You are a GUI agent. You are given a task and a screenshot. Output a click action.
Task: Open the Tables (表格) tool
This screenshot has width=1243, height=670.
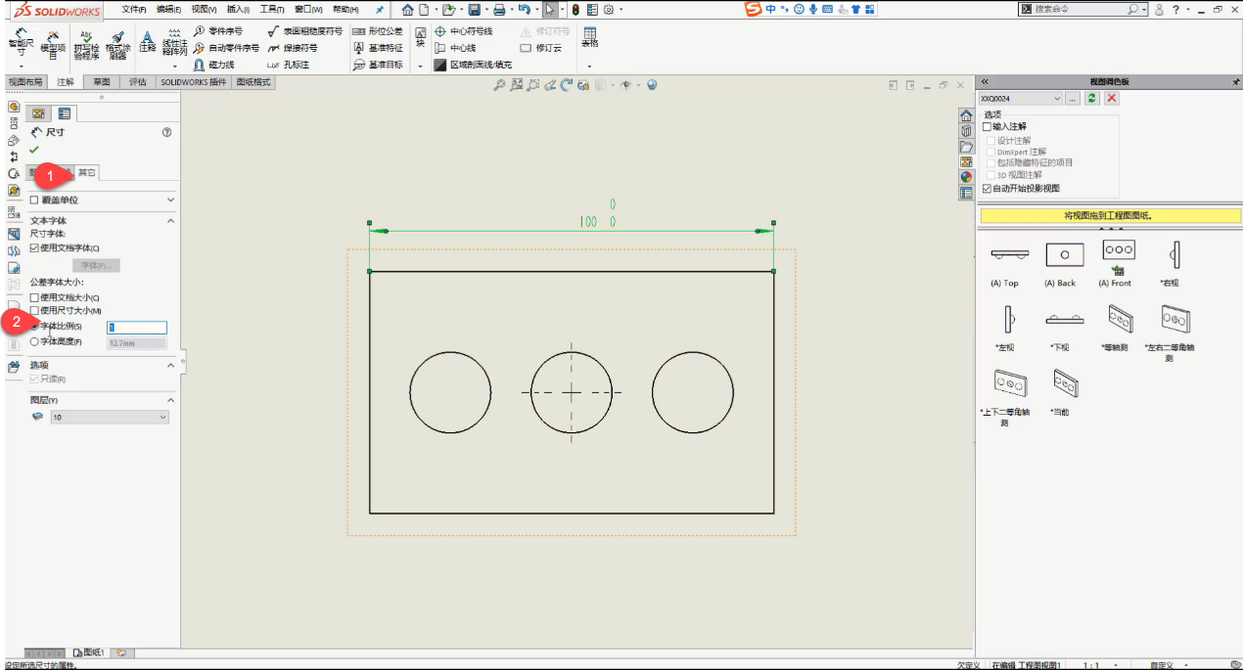coord(589,37)
